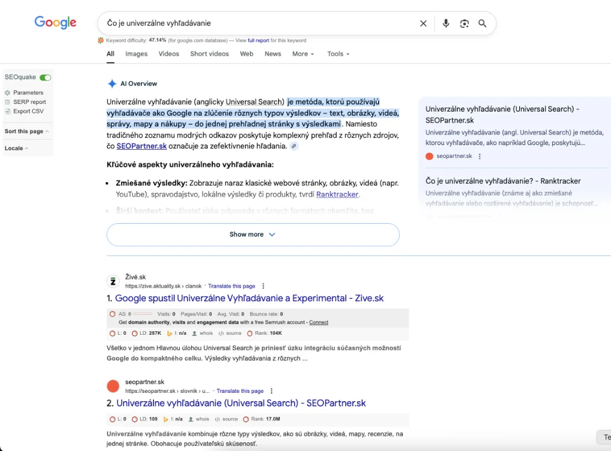Click the full report keyword link

258,41
